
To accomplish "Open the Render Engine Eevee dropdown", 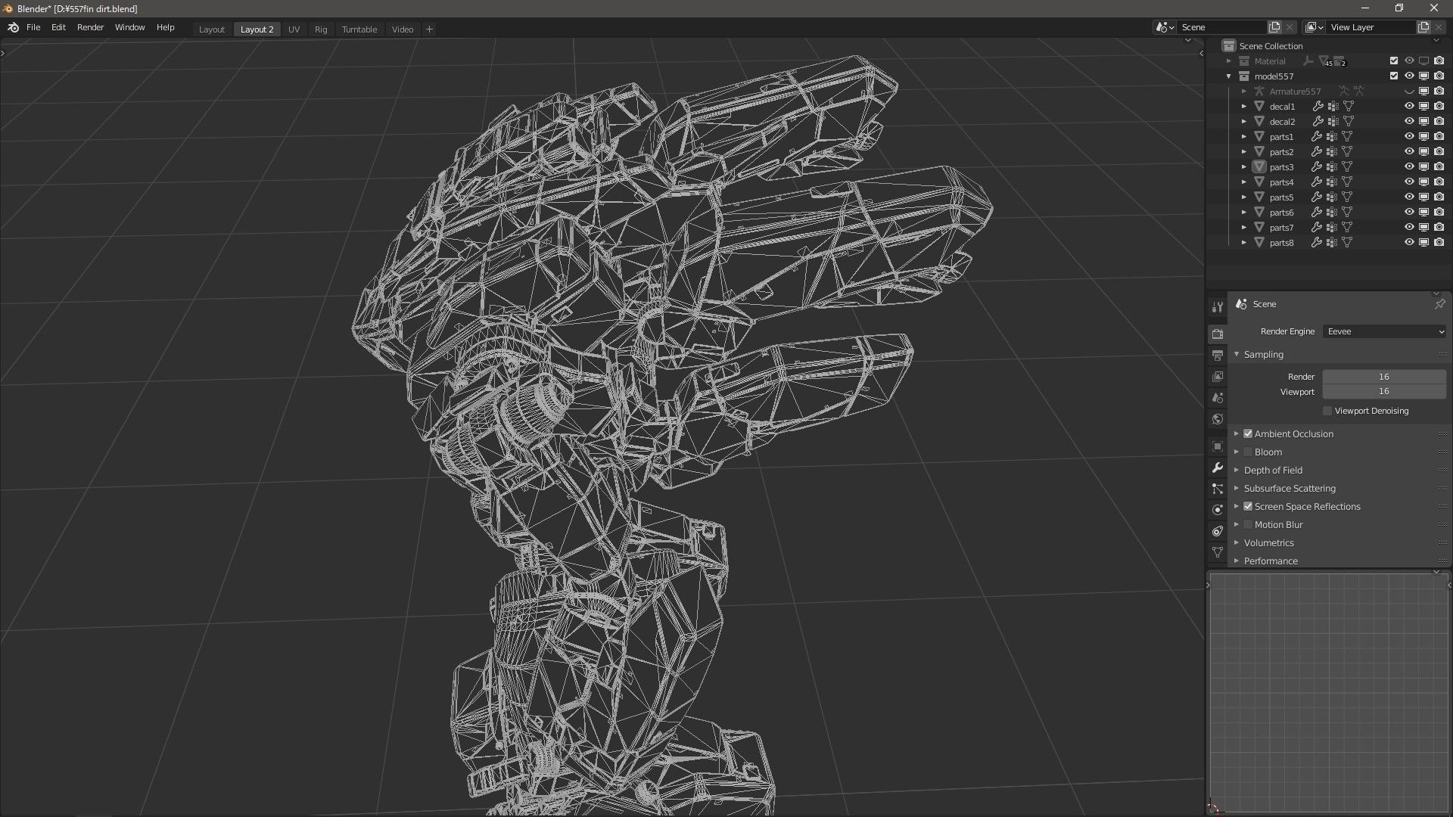I will [x=1385, y=331].
